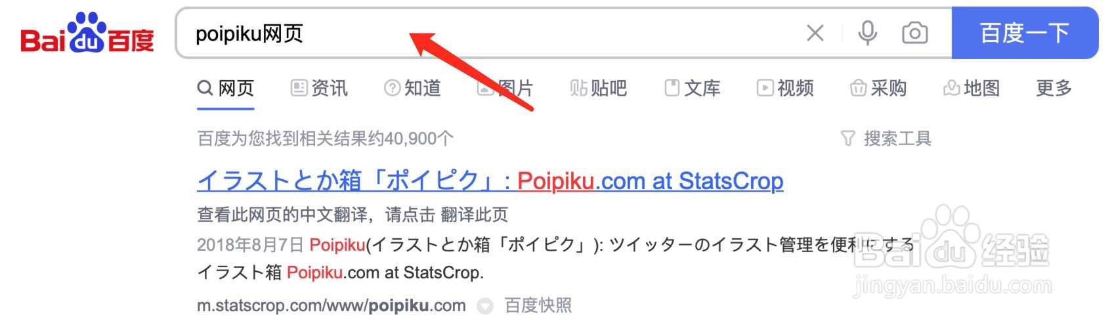Go to the 贴吧 tab
The width and height of the screenshot is (1112, 323).
(x=599, y=88)
